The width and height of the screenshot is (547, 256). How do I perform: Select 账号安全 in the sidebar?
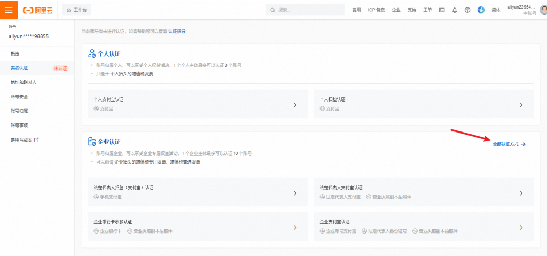(x=19, y=97)
